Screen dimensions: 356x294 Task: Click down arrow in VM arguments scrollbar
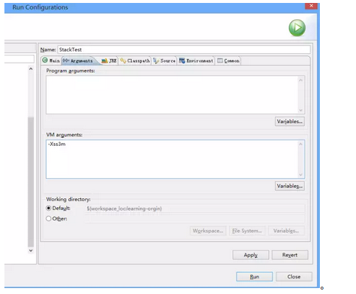301,175
